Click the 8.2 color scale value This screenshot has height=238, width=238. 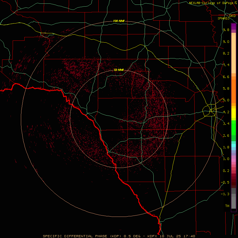tap(226, 53)
